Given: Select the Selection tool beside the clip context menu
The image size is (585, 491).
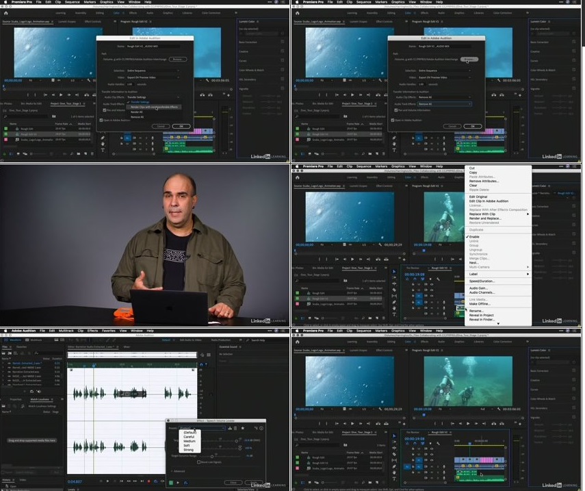Looking at the screenshot, I should [x=394, y=272].
